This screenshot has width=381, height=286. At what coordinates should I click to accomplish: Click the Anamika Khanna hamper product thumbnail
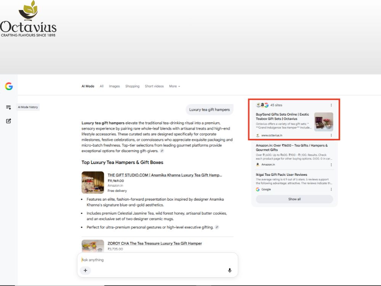pos(93,182)
